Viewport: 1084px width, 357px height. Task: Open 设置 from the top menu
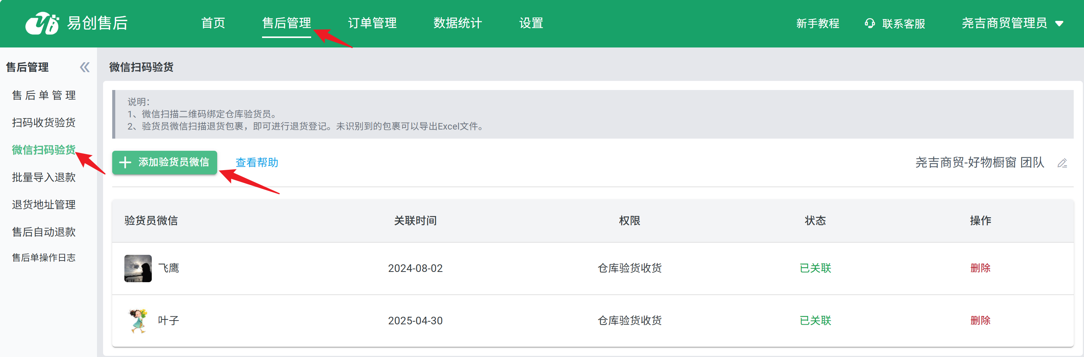point(531,23)
